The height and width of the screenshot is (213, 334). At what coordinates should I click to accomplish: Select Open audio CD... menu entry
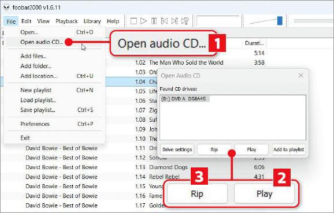tap(54, 42)
